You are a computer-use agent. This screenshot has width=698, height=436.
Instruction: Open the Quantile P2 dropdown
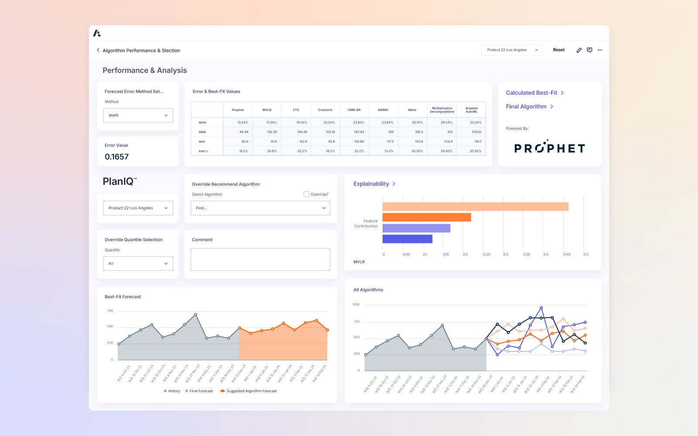[x=138, y=263]
